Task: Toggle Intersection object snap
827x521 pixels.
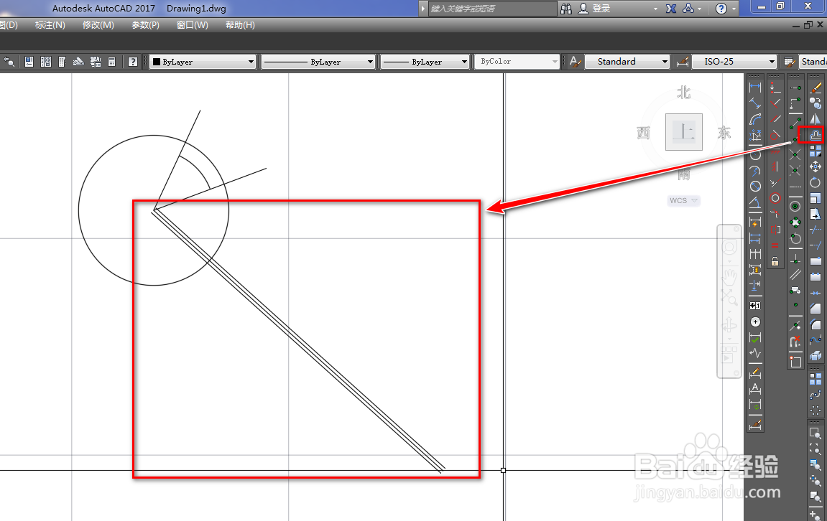Action: tap(795, 154)
